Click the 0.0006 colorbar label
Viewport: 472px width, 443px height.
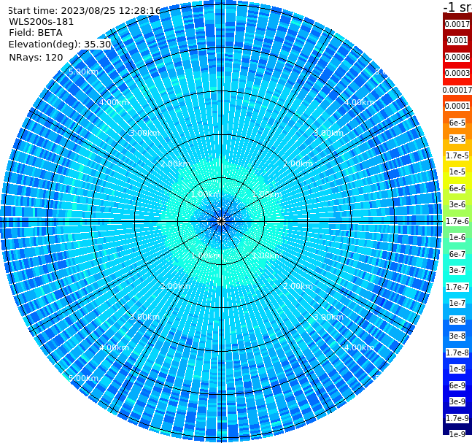coord(457,57)
